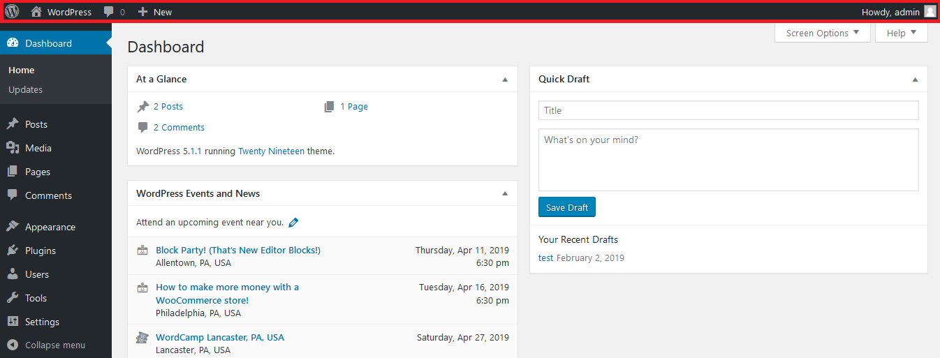Collapse the At a Glance panel
940x358 pixels.
point(505,80)
